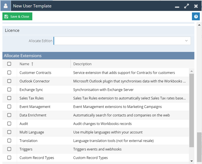
Task: Click 'Audit changes to Workbooks records' description
Action: pyautogui.click(x=102, y=124)
